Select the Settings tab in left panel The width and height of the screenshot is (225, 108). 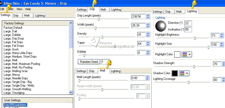tap(6, 15)
